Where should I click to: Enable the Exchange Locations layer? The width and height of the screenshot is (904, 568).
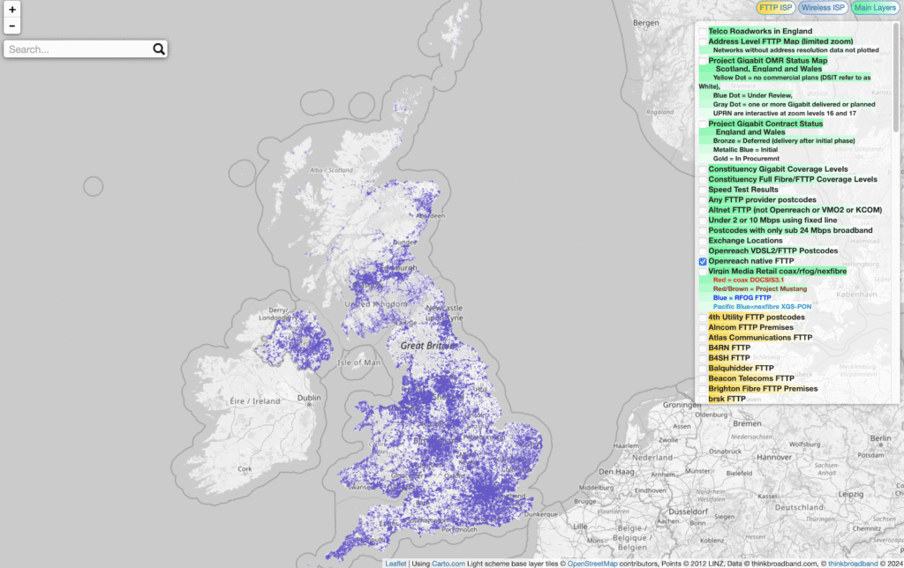tap(703, 240)
